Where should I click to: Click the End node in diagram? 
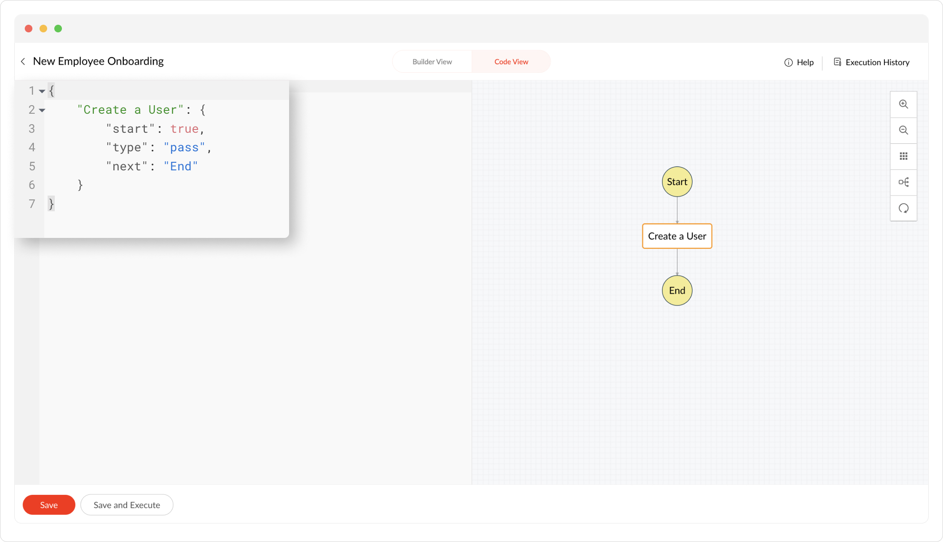[x=677, y=290]
